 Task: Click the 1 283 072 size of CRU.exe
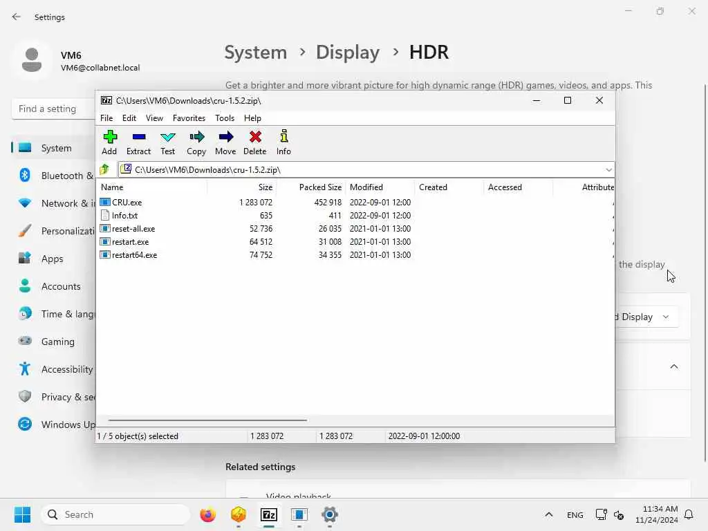pos(256,203)
